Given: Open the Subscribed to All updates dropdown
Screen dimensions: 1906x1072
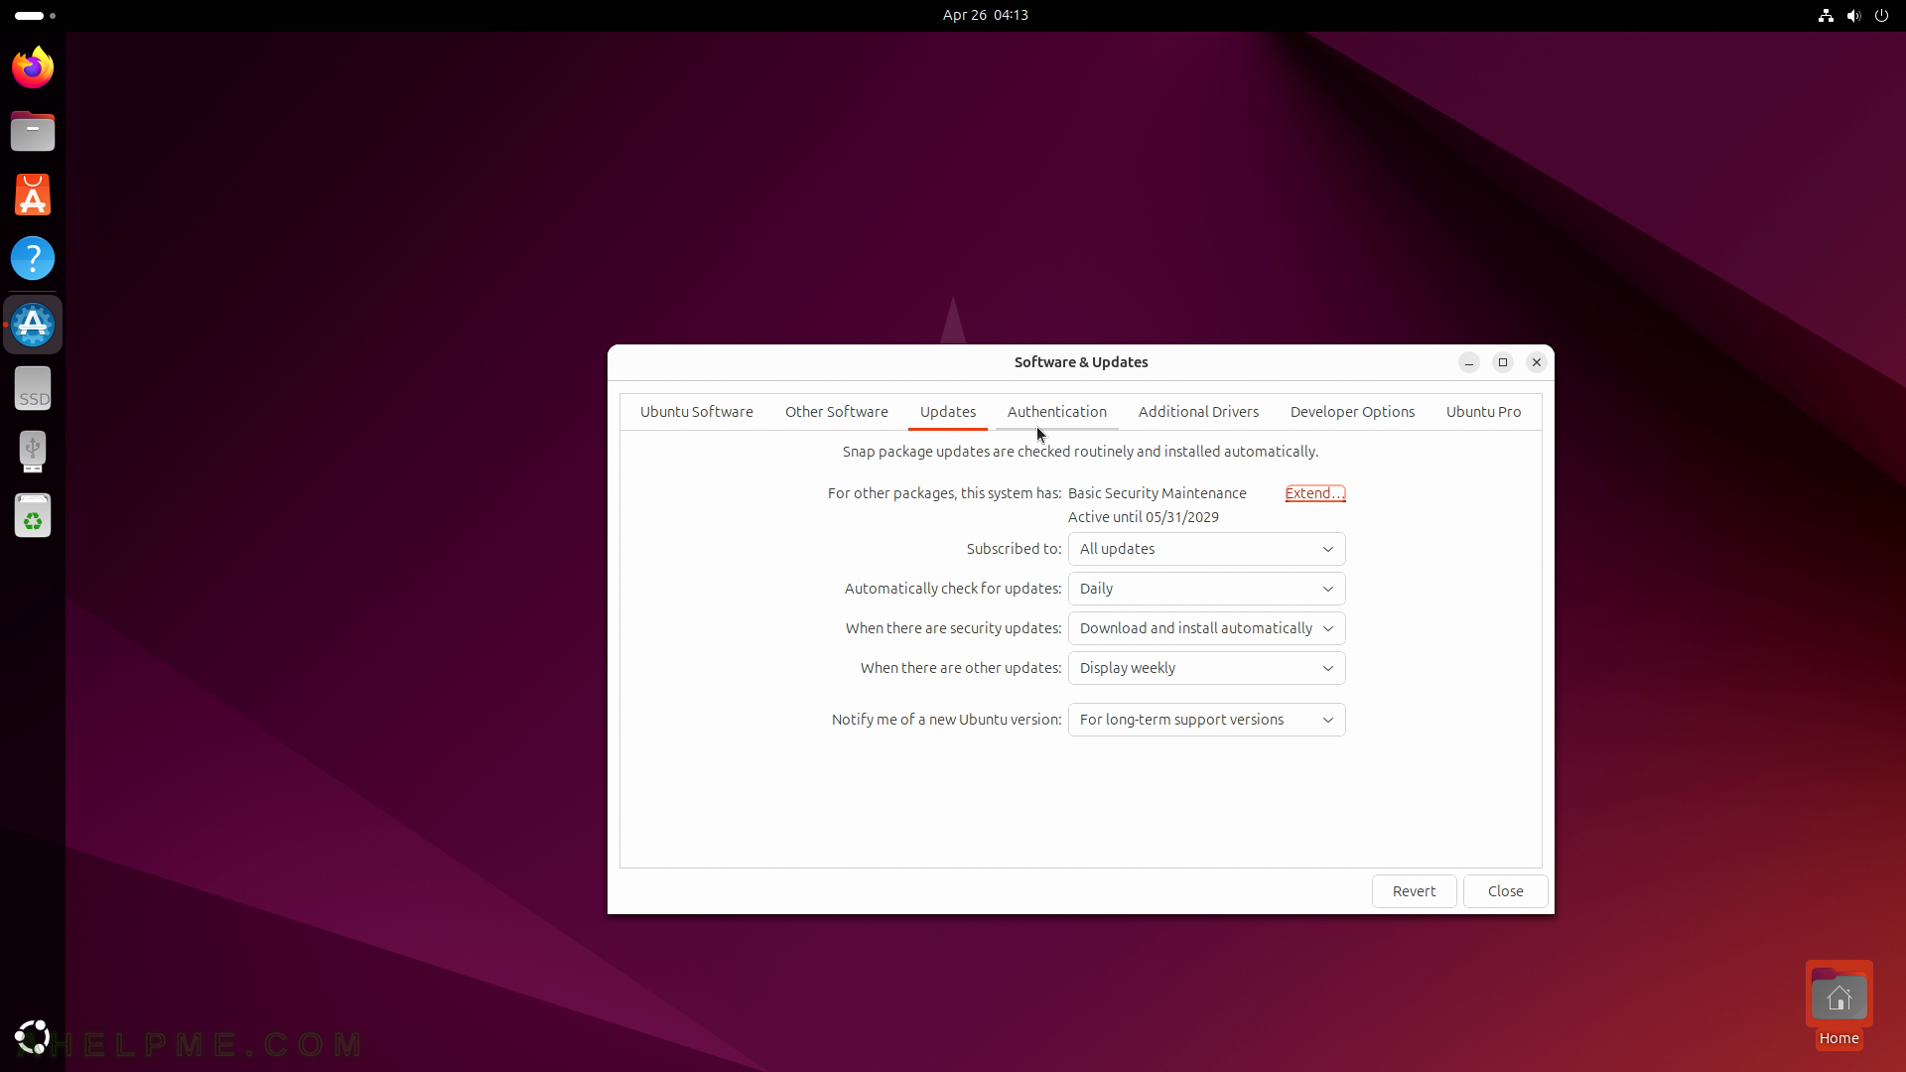Looking at the screenshot, I should coord(1206,549).
